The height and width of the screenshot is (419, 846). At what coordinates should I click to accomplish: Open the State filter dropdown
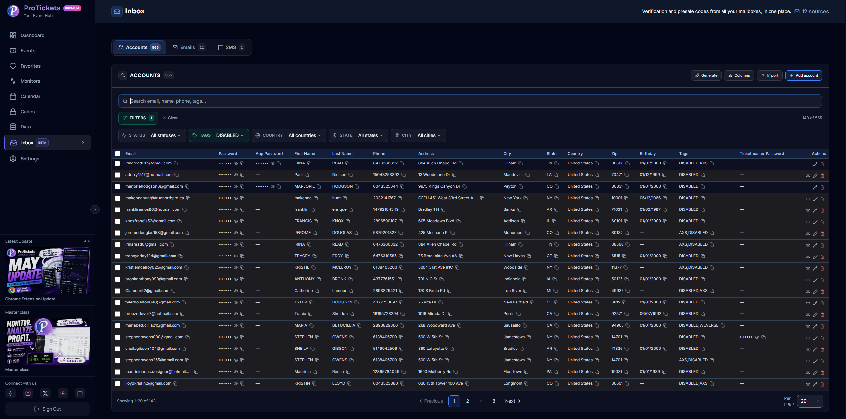[x=358, y=135]
